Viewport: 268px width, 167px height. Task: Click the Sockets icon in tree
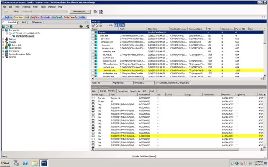(7, 42)
